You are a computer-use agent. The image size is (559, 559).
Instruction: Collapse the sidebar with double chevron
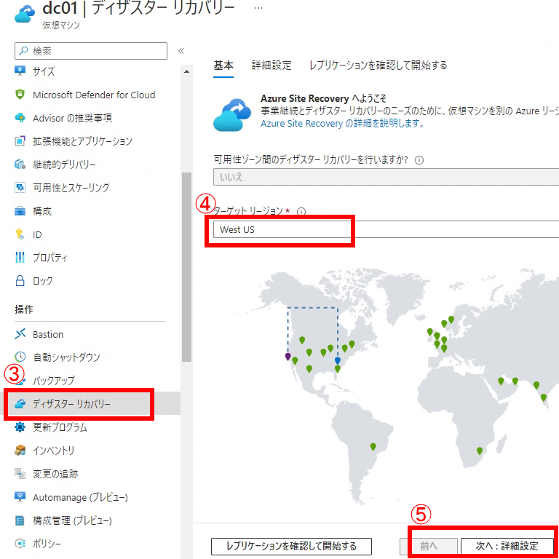(181, 51)
